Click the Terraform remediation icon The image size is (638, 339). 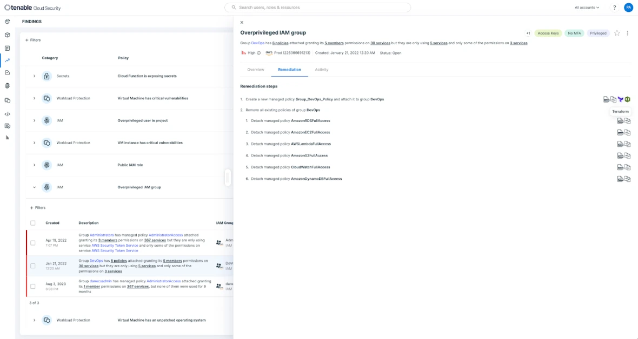[621, 99]
